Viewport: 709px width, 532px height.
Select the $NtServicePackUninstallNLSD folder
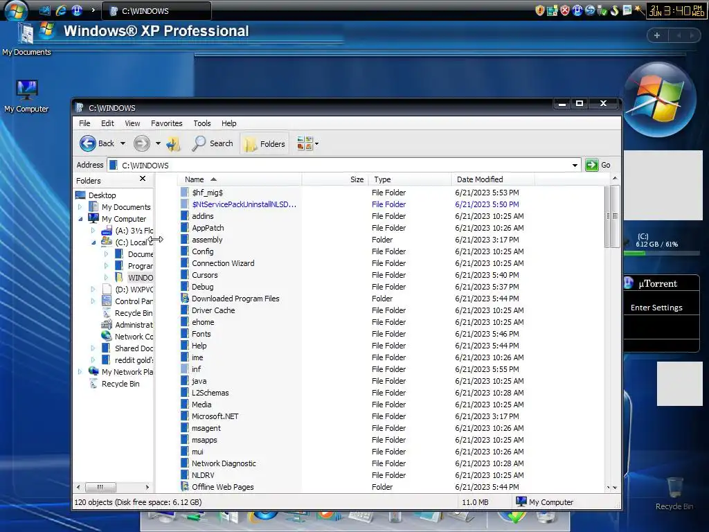[244, 204]
